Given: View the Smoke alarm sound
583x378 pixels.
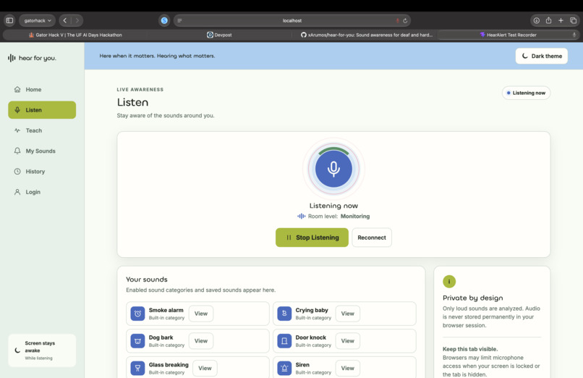Looking at the screenshot, I should (x=201, y=314).
